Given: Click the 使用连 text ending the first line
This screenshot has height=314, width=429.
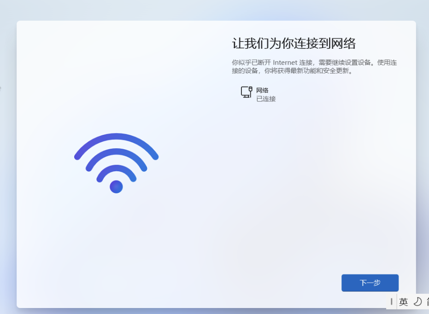Looking at the screenshot, I should 387,63.
